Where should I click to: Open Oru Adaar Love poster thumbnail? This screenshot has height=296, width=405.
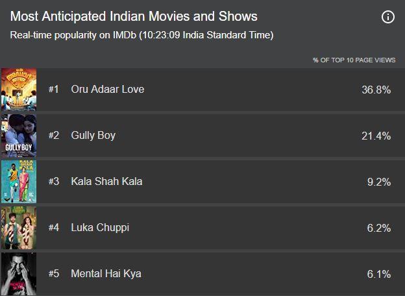(19, 90)
